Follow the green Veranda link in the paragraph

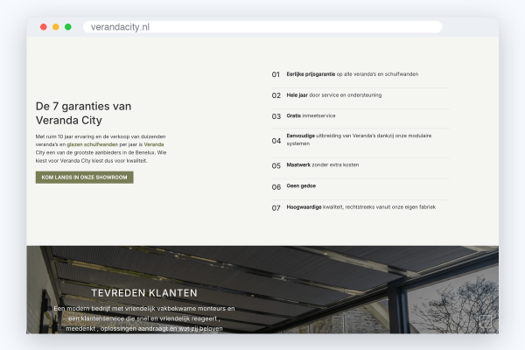tap(154, 144)
